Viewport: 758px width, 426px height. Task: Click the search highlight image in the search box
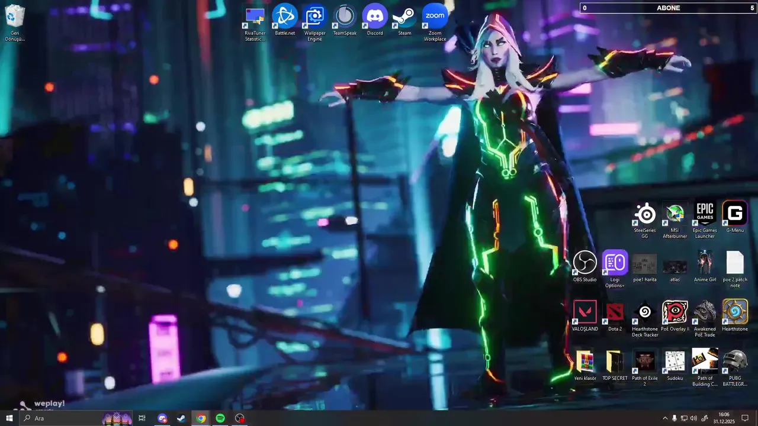[x=117, y=418]
